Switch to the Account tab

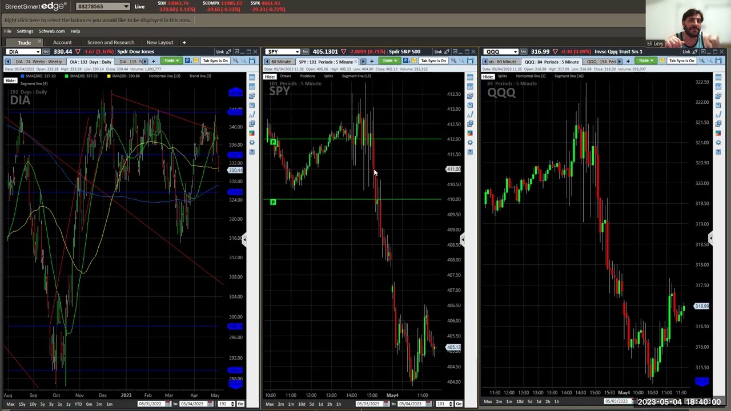[62, 42]
